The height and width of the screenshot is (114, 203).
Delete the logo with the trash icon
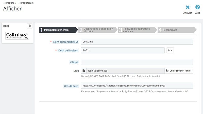[29, 26]
